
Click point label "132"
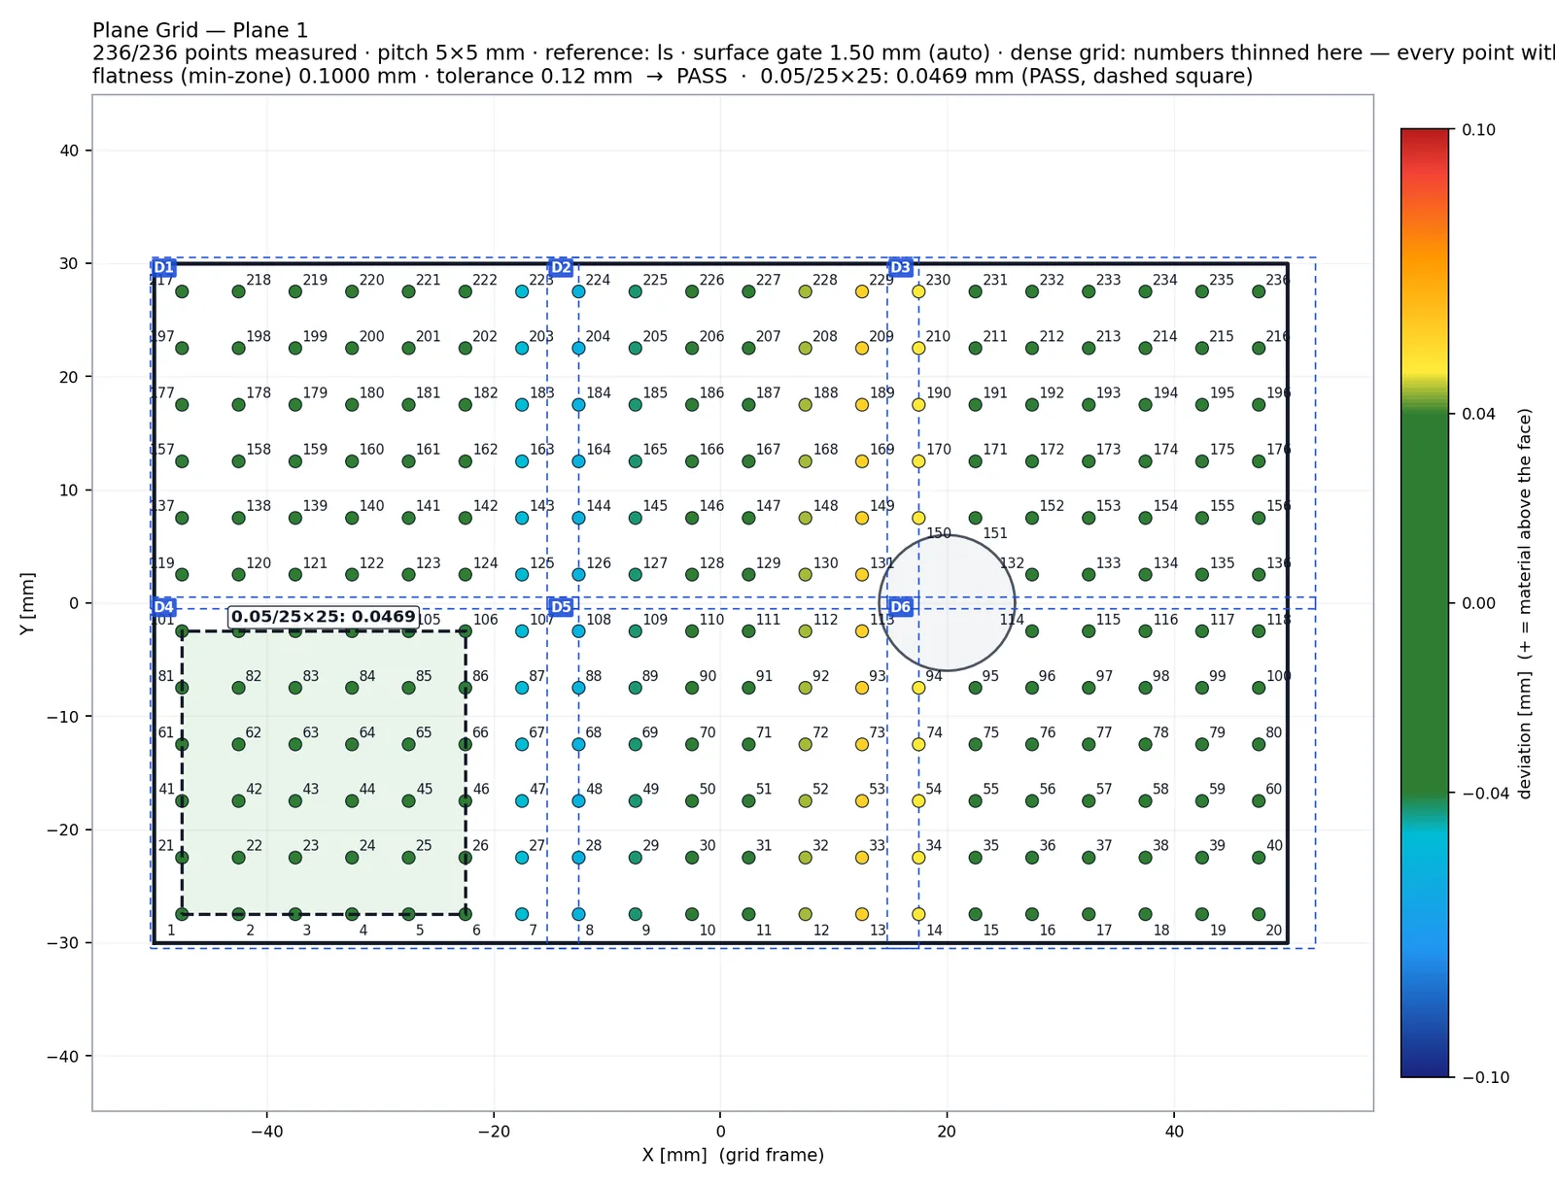pos(1012,563)
